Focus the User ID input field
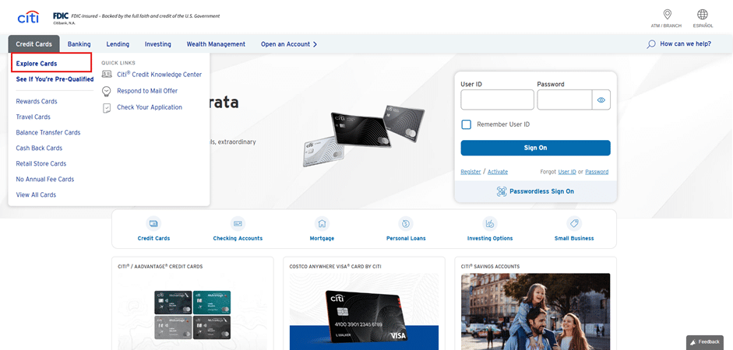Viewport: 733px width, 350px height. point(498,100)
